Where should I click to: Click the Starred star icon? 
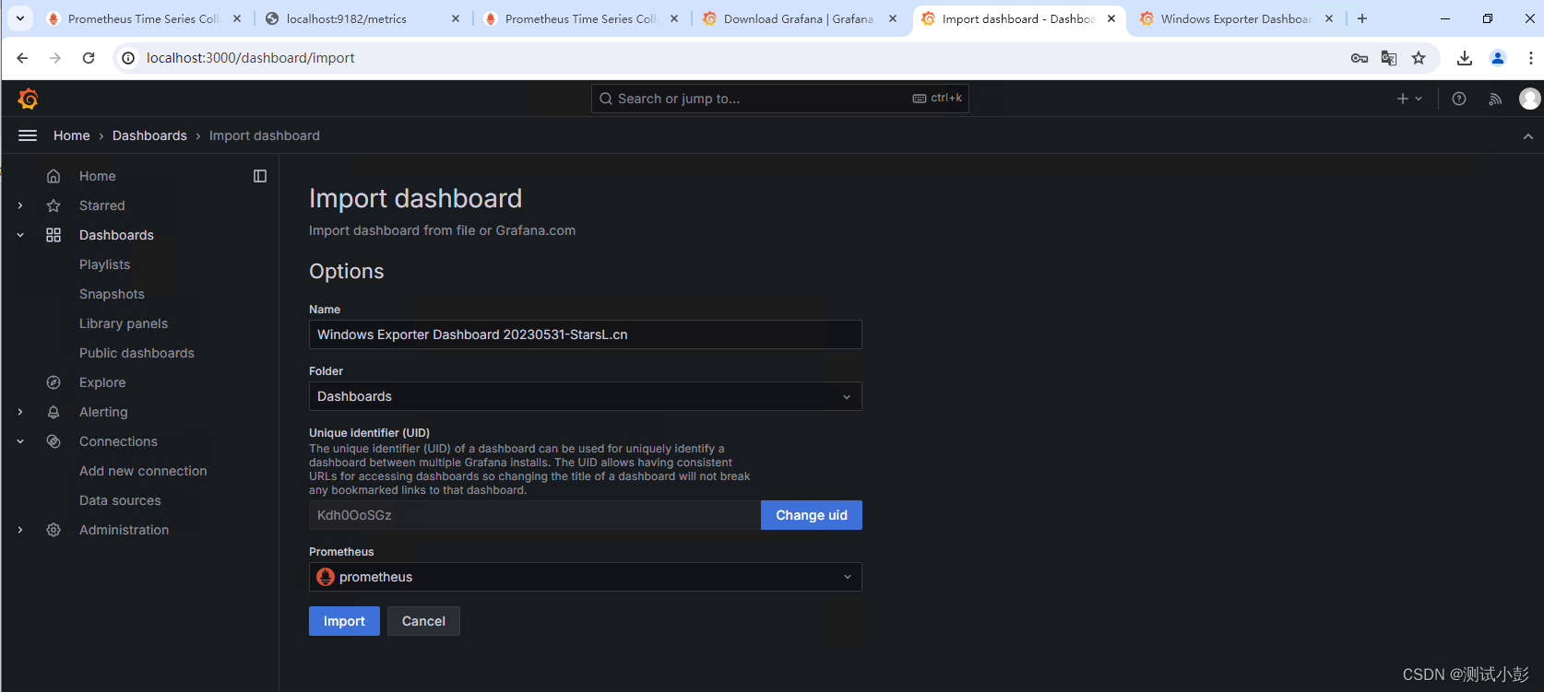pyautogui.click(x=53, y=205)
